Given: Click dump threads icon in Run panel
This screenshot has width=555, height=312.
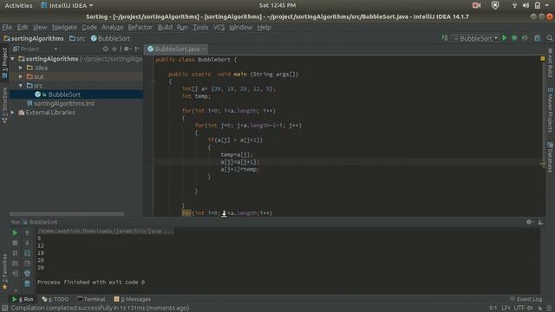Looking at the screenshot, I should click(x=15, y=263).
